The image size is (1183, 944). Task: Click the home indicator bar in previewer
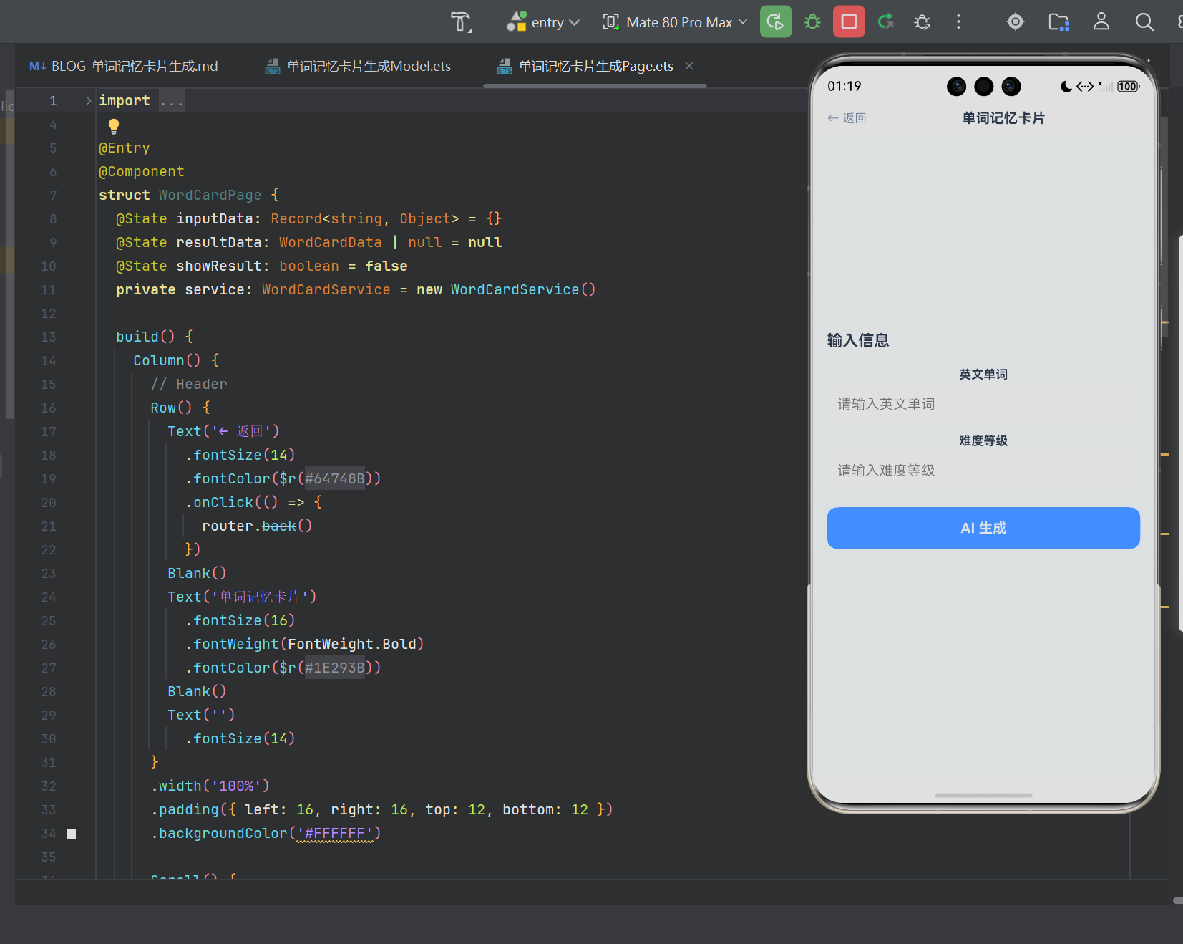tap(983, 795)
